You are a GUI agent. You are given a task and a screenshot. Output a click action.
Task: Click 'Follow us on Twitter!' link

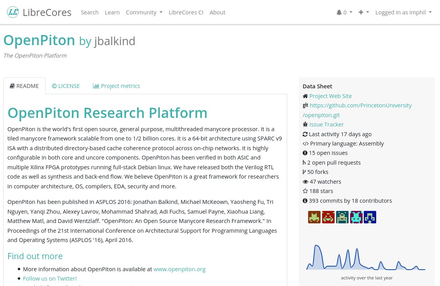click(x=50, y=279)
